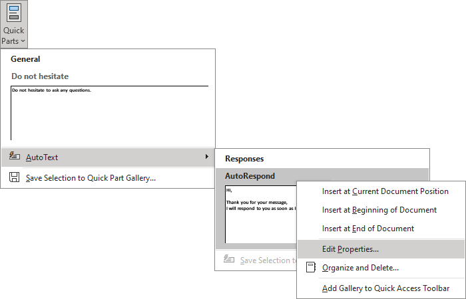
Task: Click the Quick Parts gallery icon
Action: point(14,13)
